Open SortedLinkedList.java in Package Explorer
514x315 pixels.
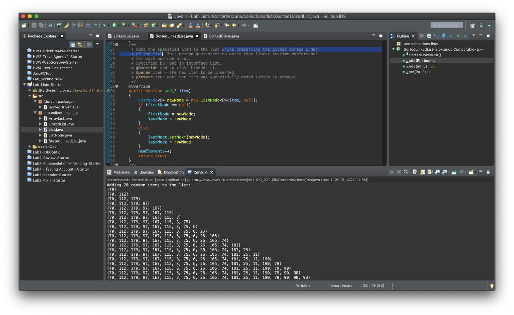pos(67,141)
